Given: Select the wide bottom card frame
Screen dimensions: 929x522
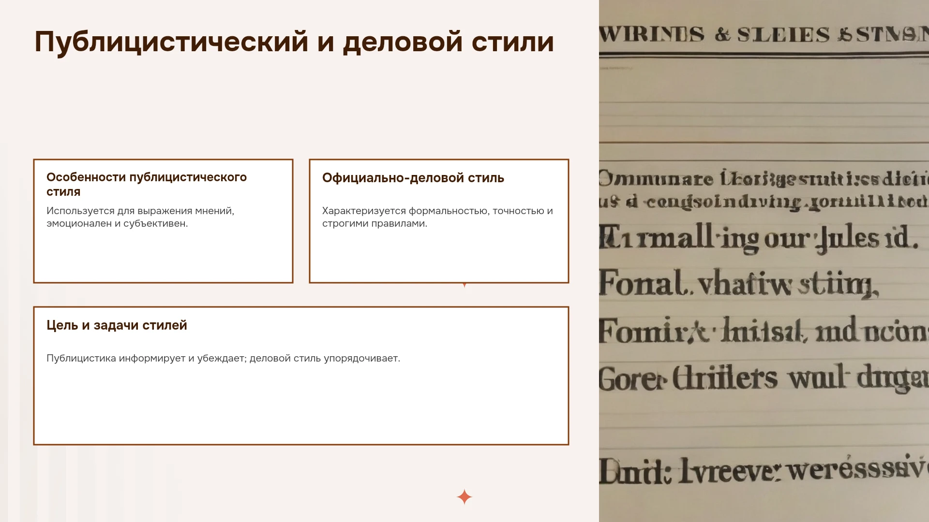Looking at the screenshot, I should 301,376.
